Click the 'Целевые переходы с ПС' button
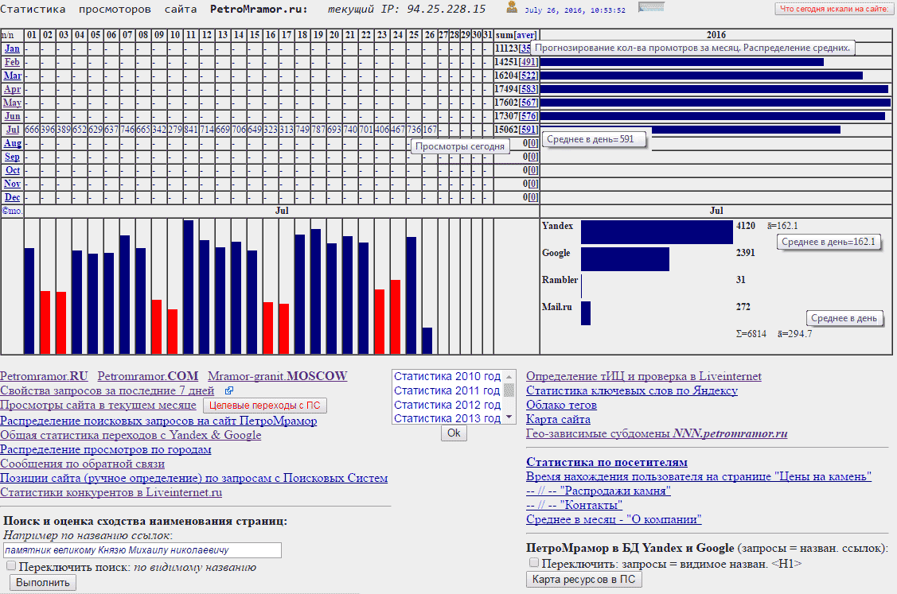Image resolution: width=897 pixels, height=594 pixels. click(265, 406)
